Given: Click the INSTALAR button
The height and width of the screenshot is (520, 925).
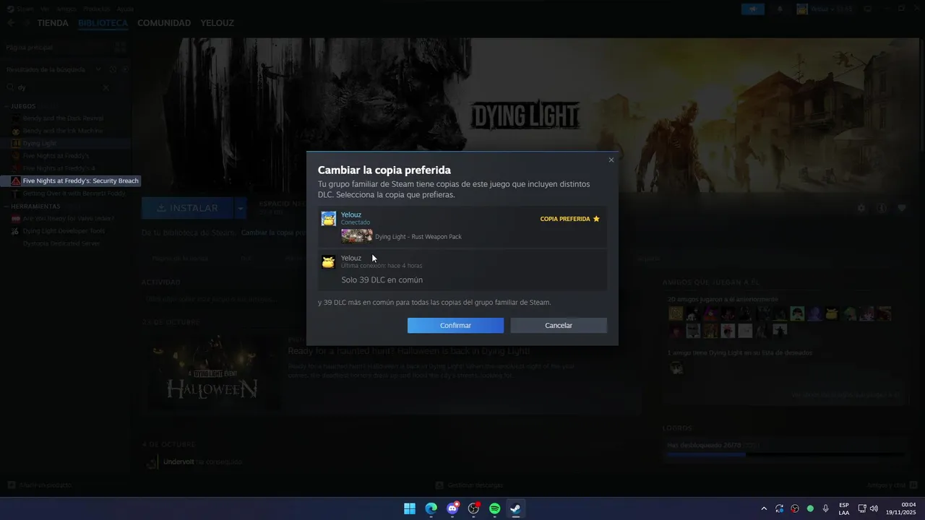Looking at the screenshot, I should point(187,208).
